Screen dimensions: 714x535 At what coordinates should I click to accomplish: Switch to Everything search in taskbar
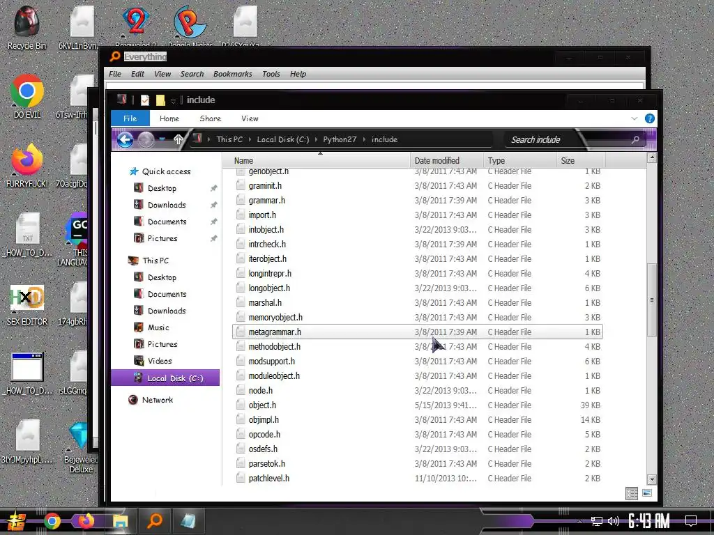pyautogui.click(x=155, y=521)
